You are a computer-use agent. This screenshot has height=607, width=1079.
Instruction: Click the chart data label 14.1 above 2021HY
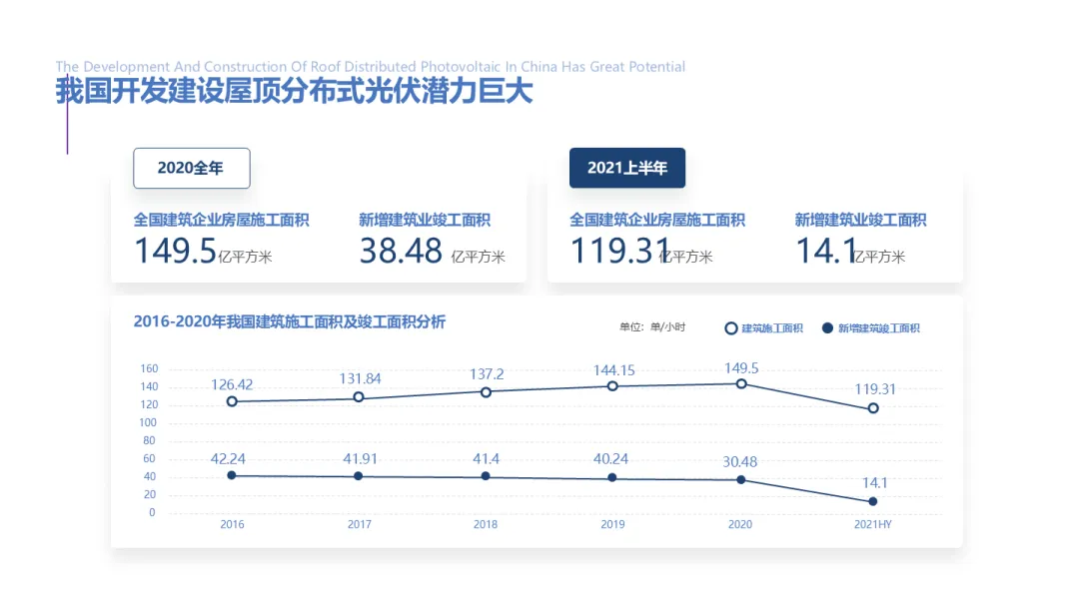pos(874,483)
